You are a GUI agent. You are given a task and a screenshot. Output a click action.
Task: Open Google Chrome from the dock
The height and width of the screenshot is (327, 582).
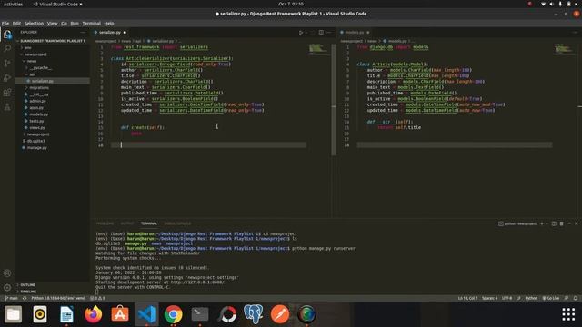[174, 314]
